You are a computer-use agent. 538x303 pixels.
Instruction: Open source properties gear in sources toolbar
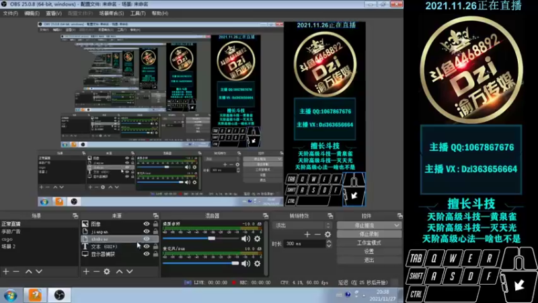click(x=107, y=271)
